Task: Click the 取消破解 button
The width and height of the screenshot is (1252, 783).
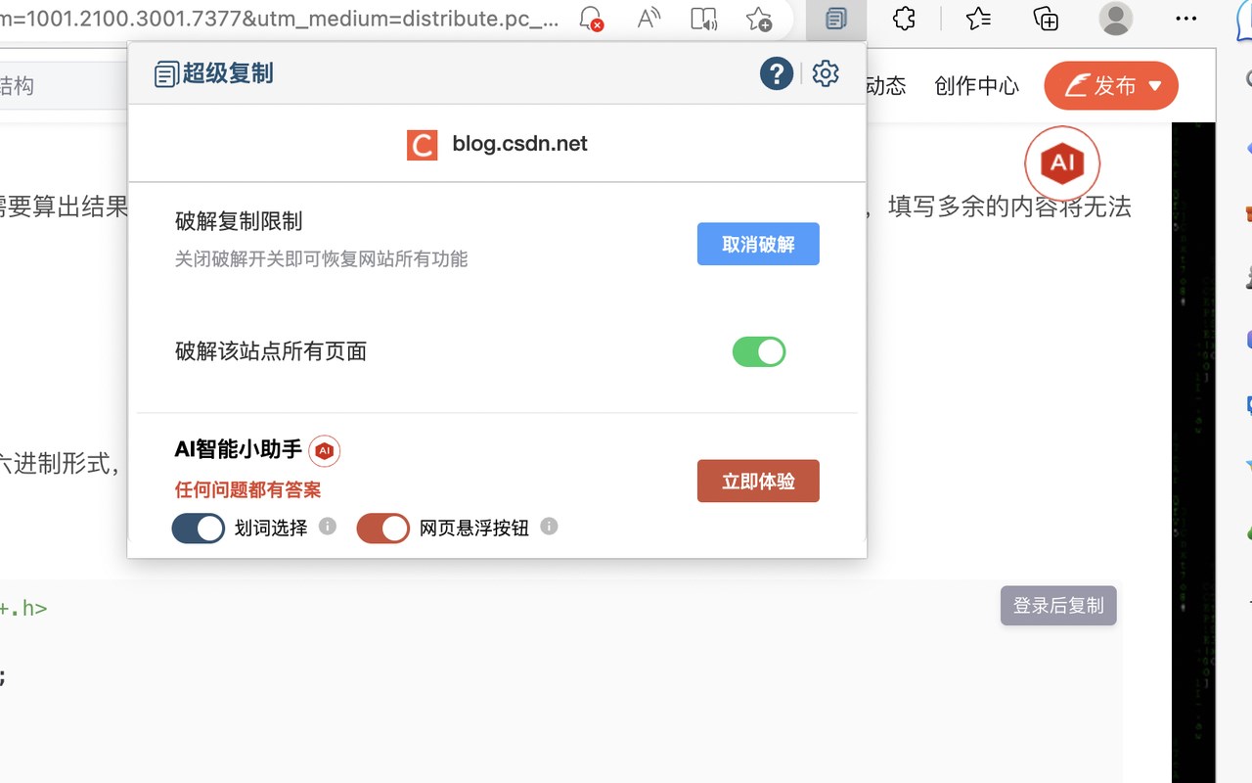Action: (758, 245)
